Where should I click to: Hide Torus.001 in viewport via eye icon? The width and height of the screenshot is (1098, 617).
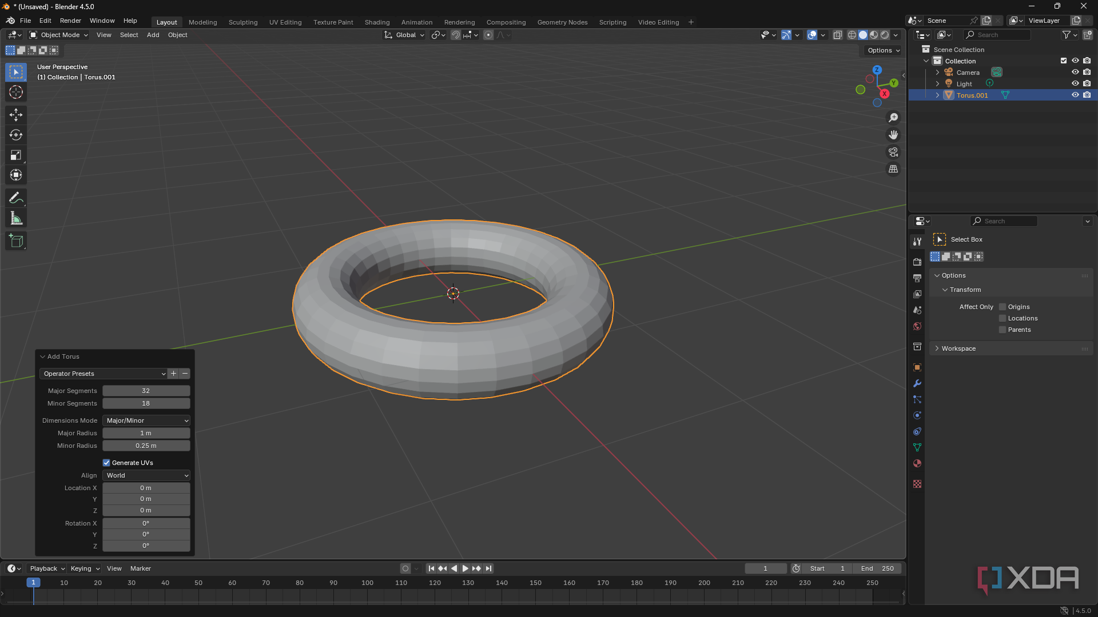pos(1075,95)
